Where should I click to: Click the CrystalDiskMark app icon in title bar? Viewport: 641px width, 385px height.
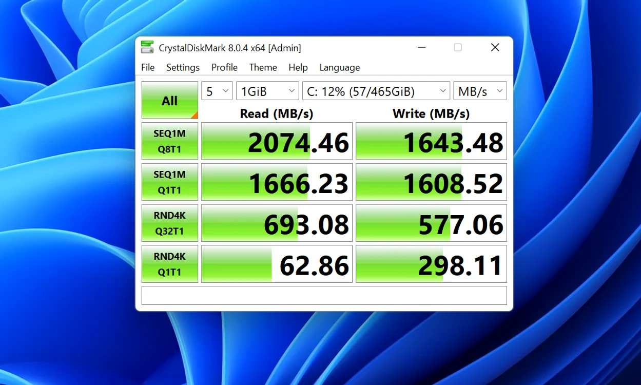click(147, 47)
